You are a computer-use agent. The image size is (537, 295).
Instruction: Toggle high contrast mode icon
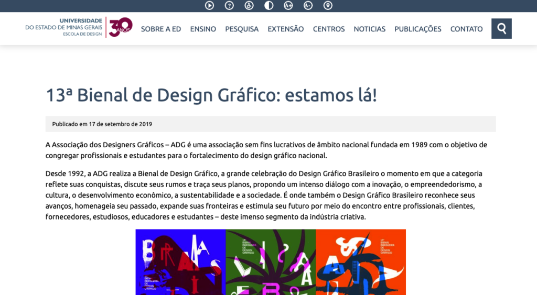(x=269, y=5)
